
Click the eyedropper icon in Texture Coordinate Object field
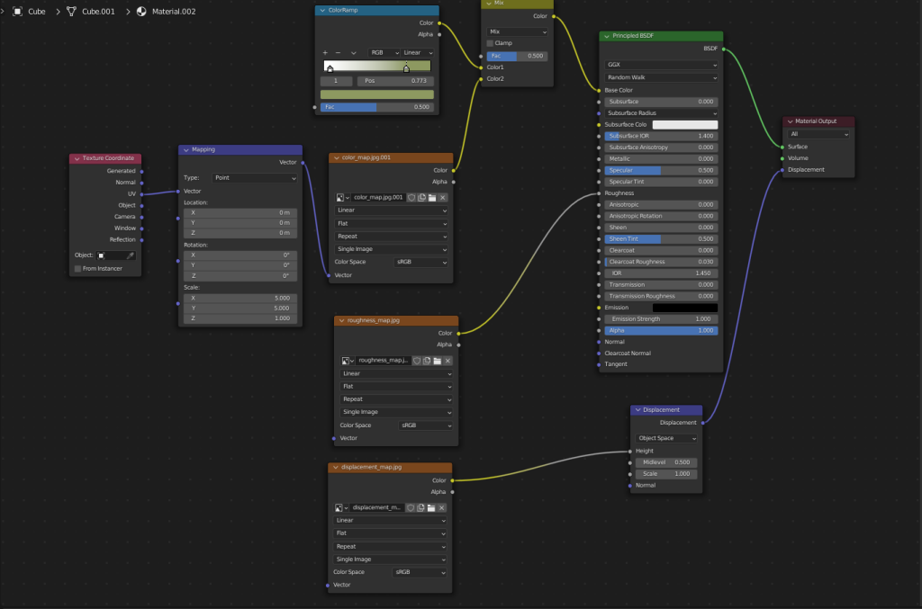pyautogui.click(x=131, y=255)
